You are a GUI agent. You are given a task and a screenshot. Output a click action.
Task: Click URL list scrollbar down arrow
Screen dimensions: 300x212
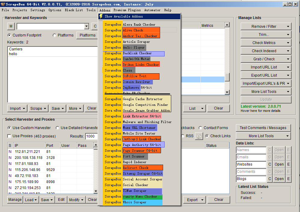(x=227, y=92)
